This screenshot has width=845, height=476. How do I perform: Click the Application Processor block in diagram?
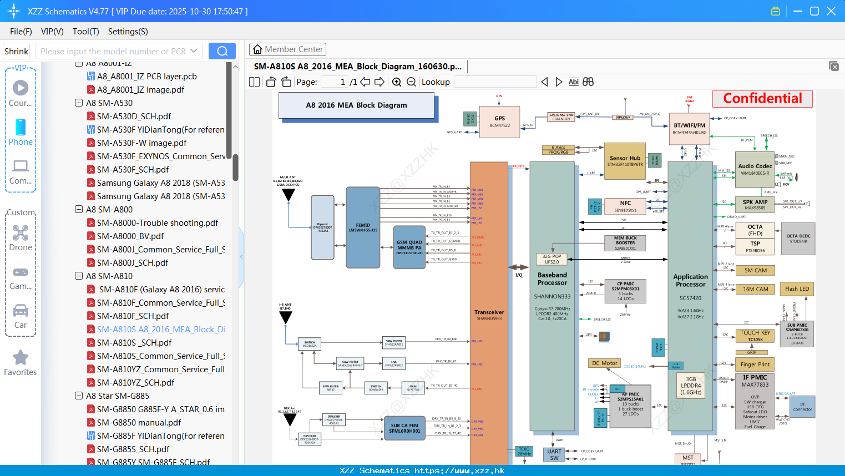tap(690, 296)
